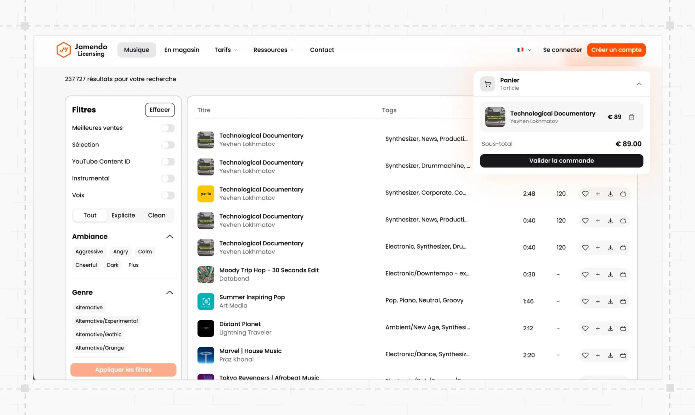Toggle the Voix filter switch
The image size is (695, 415).
click(168, 195)
